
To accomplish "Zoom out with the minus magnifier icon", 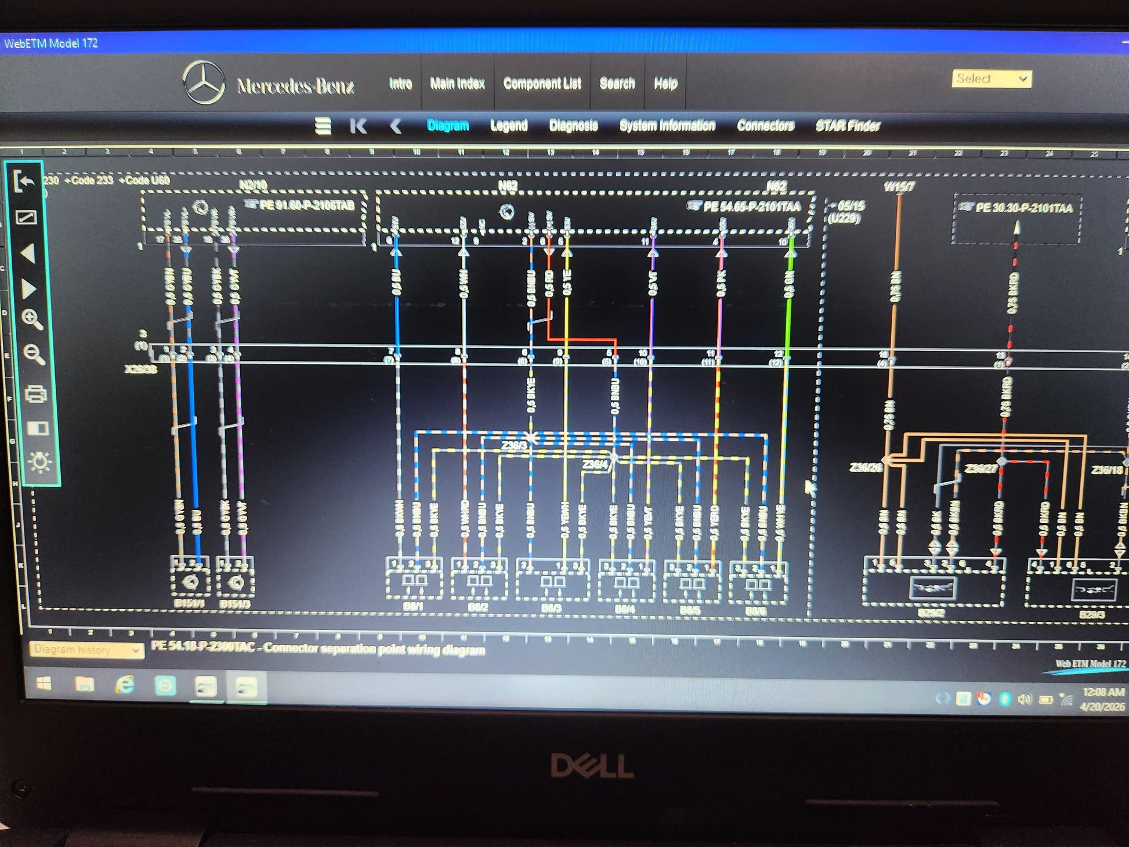I will [x=34, y=354].
